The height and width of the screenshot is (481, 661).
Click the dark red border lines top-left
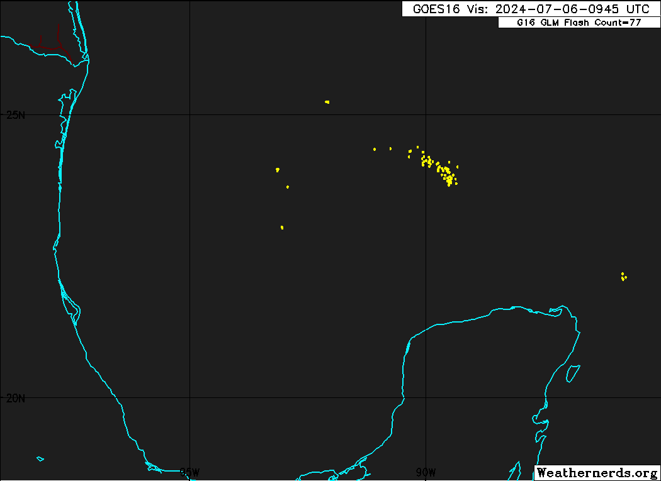click(x=52, y=44)
